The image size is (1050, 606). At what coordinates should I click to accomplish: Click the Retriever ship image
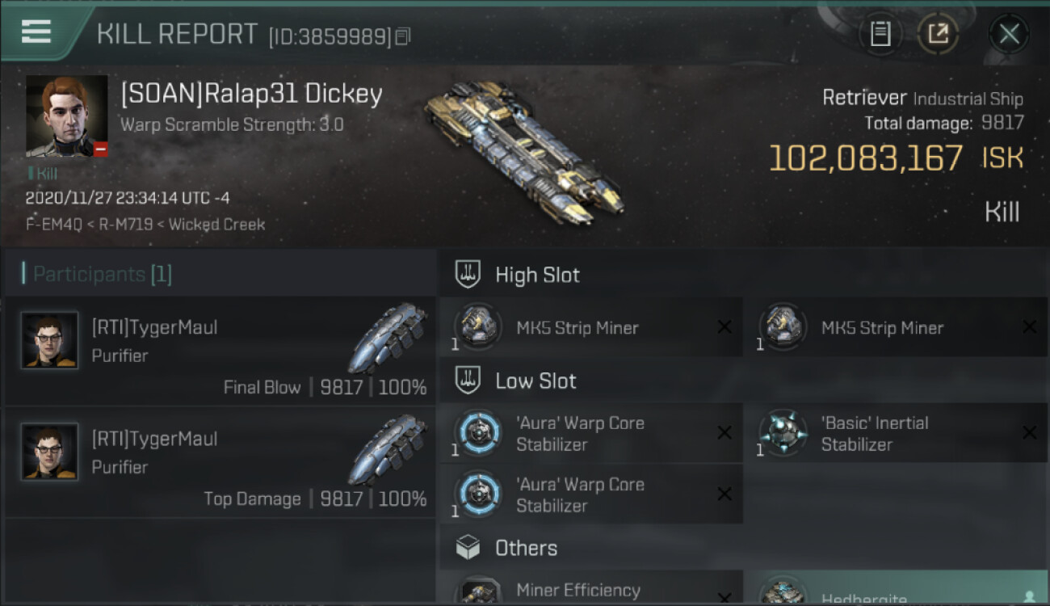(524, 151)
